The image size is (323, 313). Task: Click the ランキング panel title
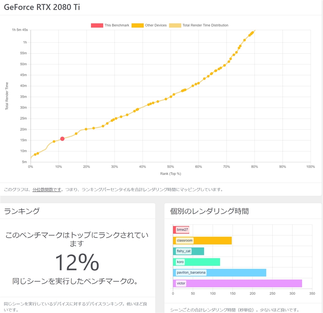pyautogui.click(x=22, y=211)
